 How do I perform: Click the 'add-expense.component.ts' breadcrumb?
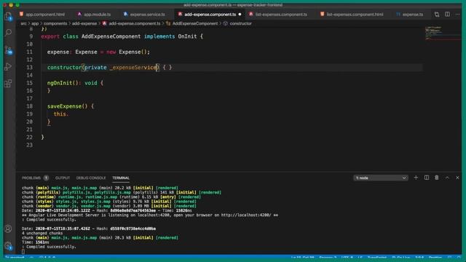tap(134, 23)
